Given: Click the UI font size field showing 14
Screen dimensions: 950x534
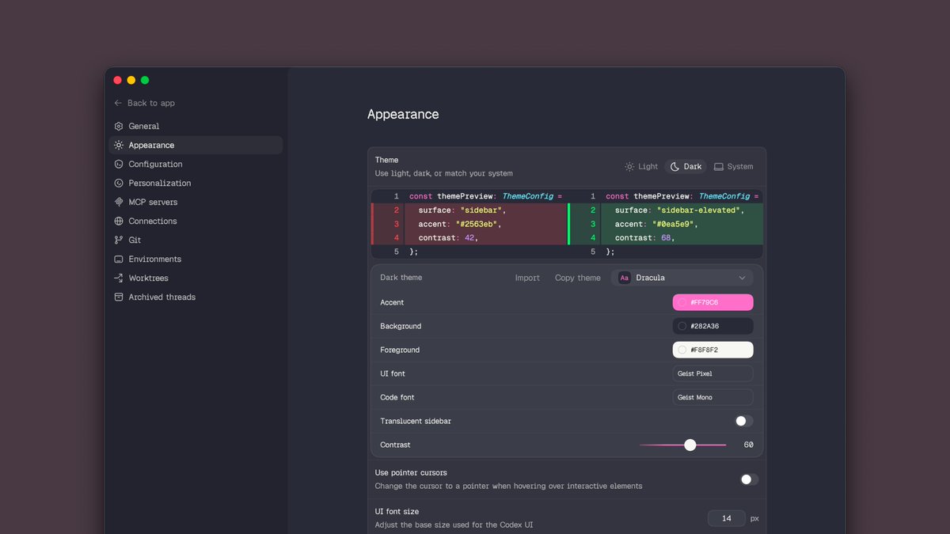Looking at the screenshot, I should [727, 519].
